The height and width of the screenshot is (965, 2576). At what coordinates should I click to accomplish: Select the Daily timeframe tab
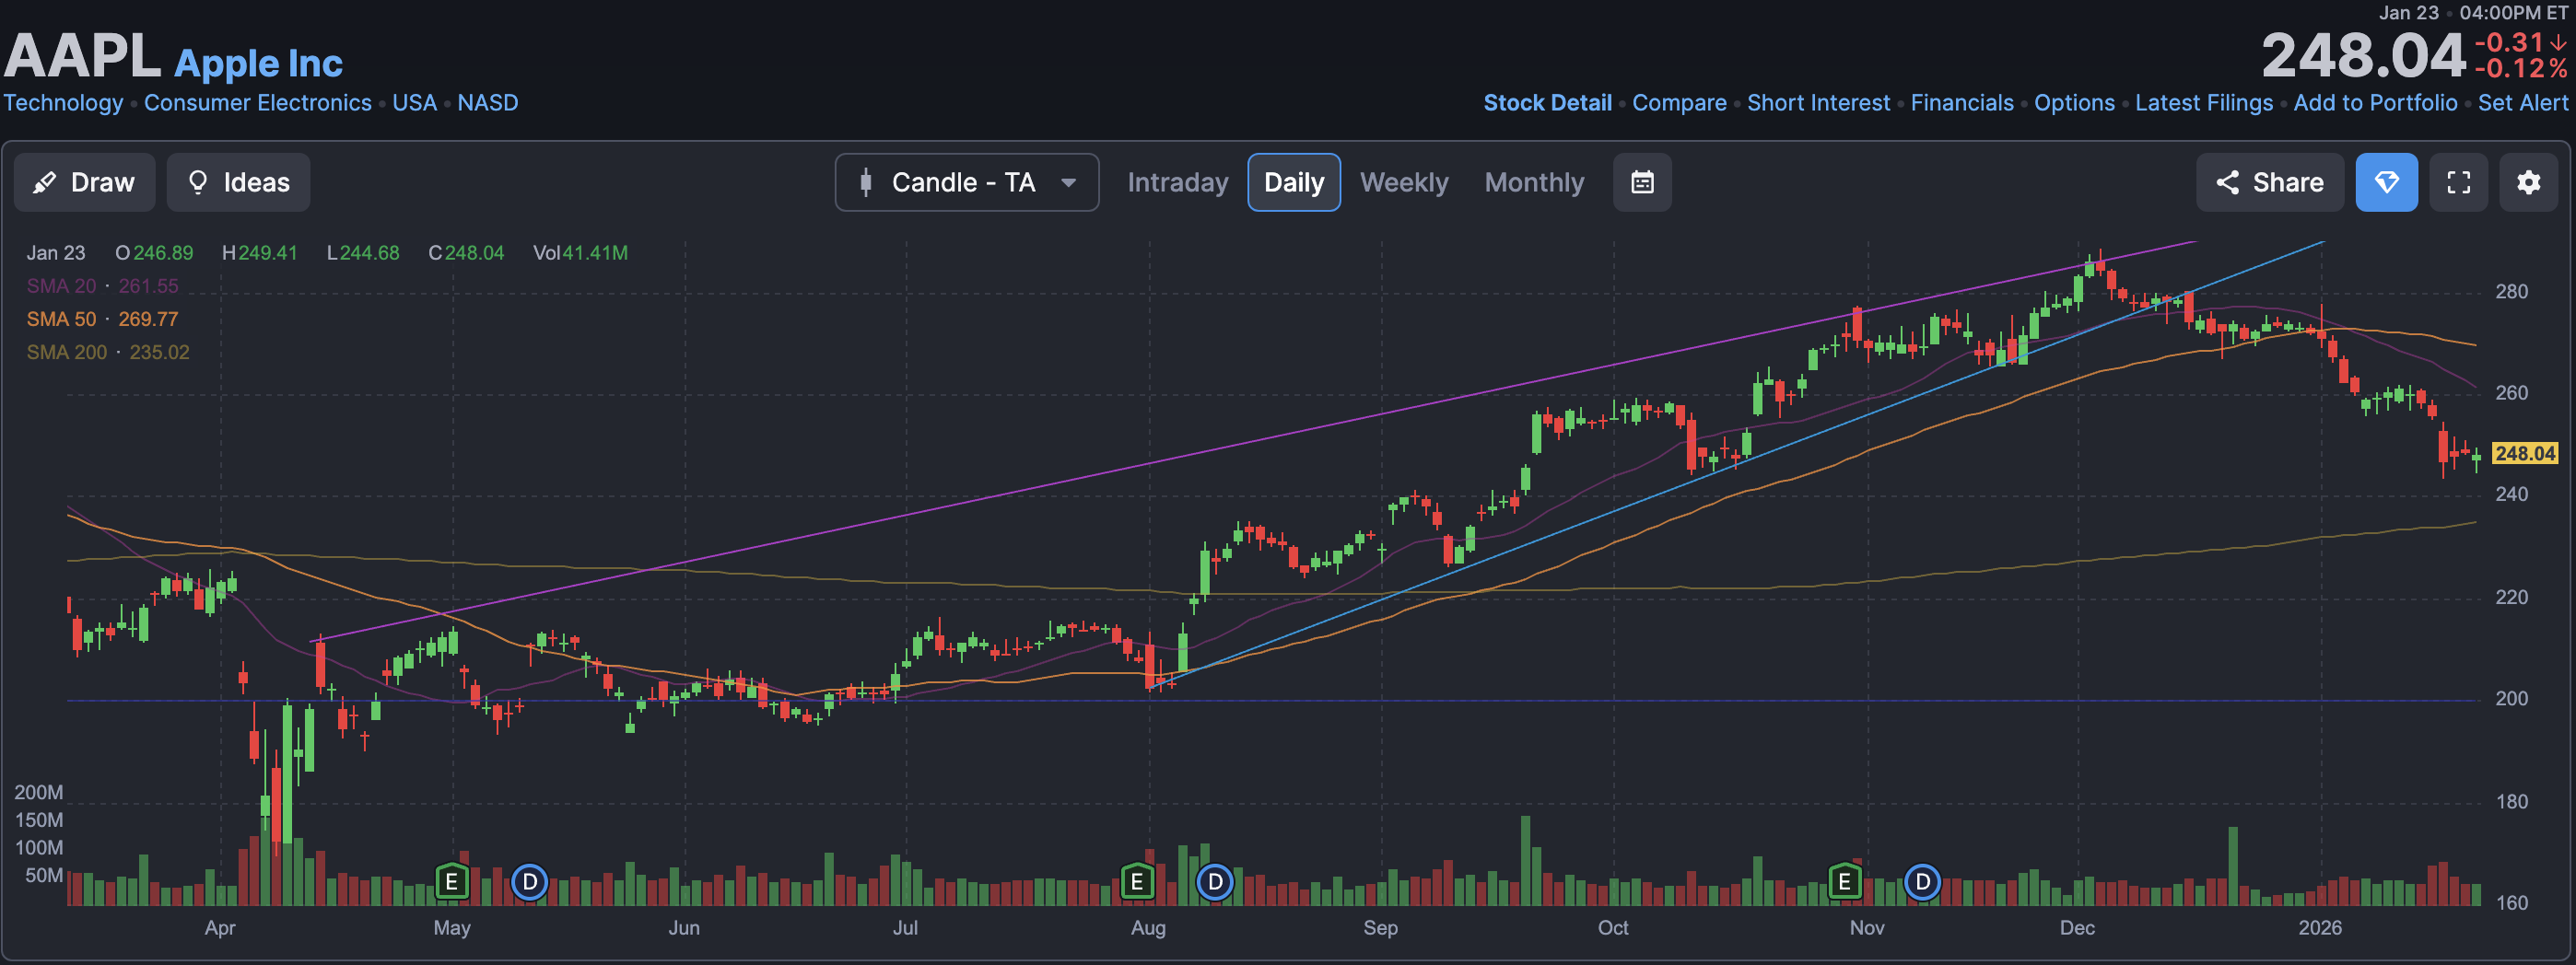coord(1293,181)
